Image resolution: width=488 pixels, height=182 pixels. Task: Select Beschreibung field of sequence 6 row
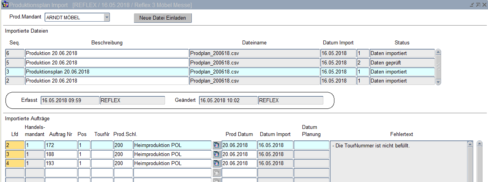(107, 53)
